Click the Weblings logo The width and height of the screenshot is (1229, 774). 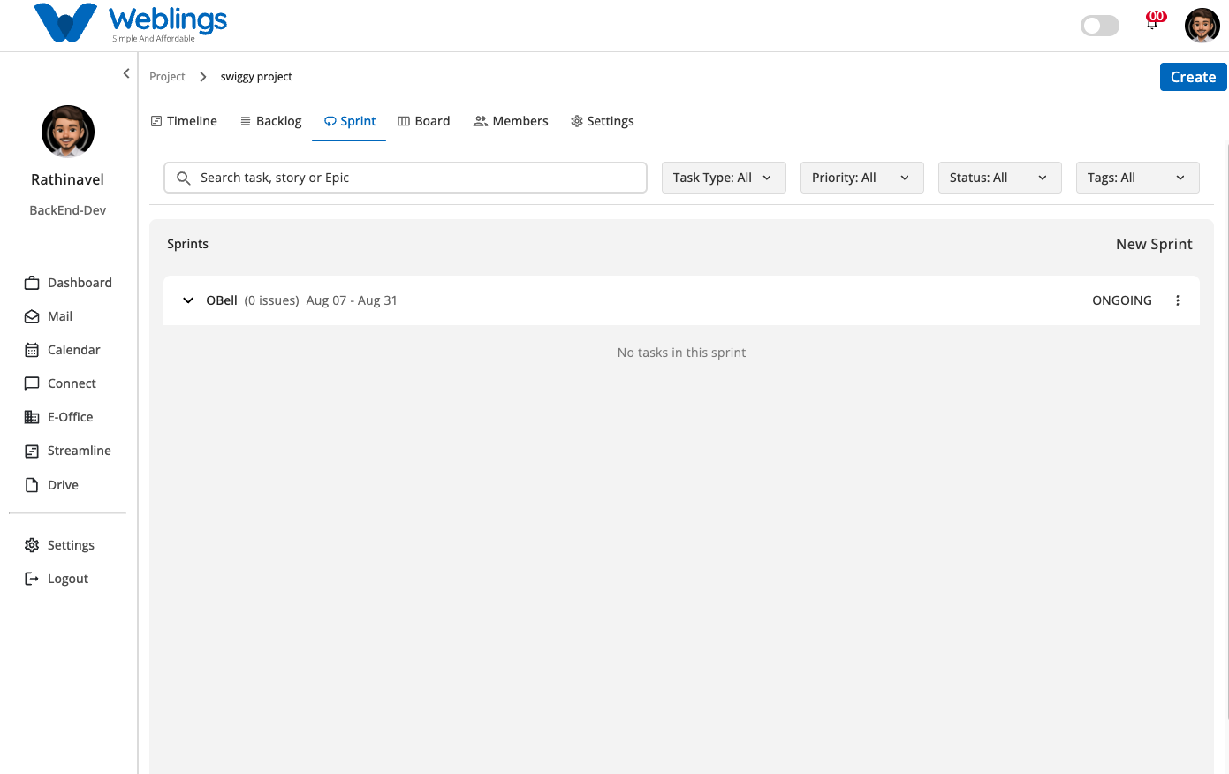click(130, 23)
